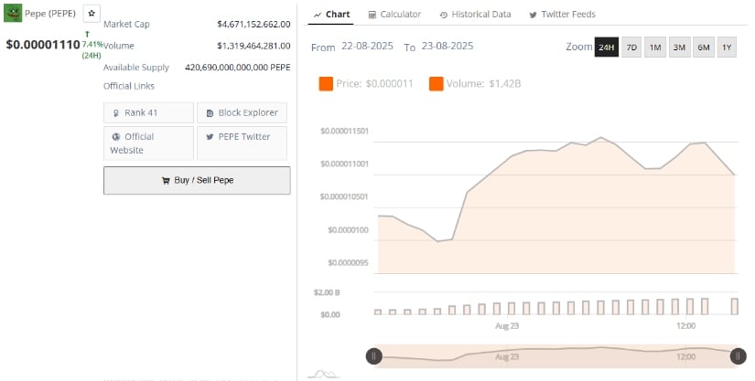Image resolution: width=755 pixels, height=381 pixels.
Task: Toggle the Volume series orange legend swatch
Action: click(x=437, y=83)
